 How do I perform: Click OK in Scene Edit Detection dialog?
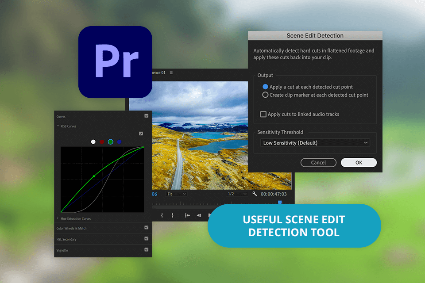point(359,162)
